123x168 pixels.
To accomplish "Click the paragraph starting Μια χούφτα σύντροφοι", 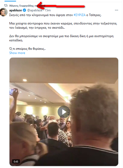I will [x=63, y=26].
